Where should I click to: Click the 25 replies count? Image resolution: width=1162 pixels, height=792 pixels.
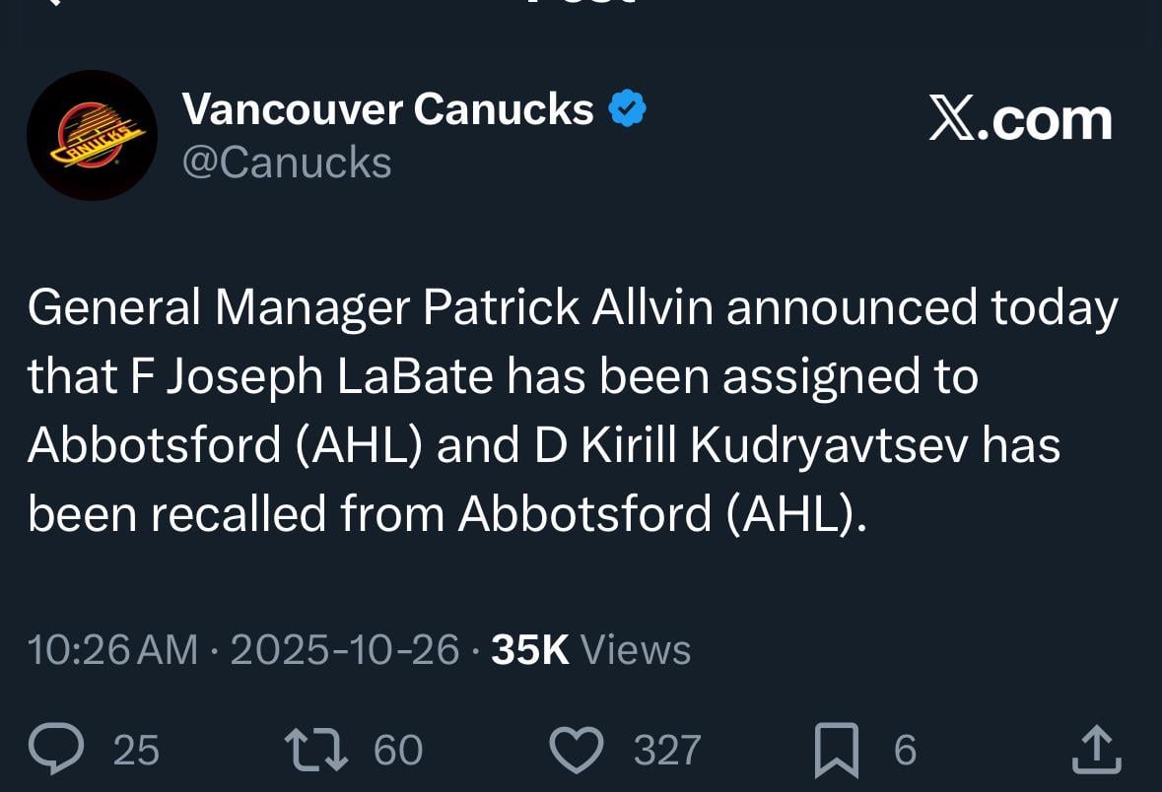click(x=135, y=751)
